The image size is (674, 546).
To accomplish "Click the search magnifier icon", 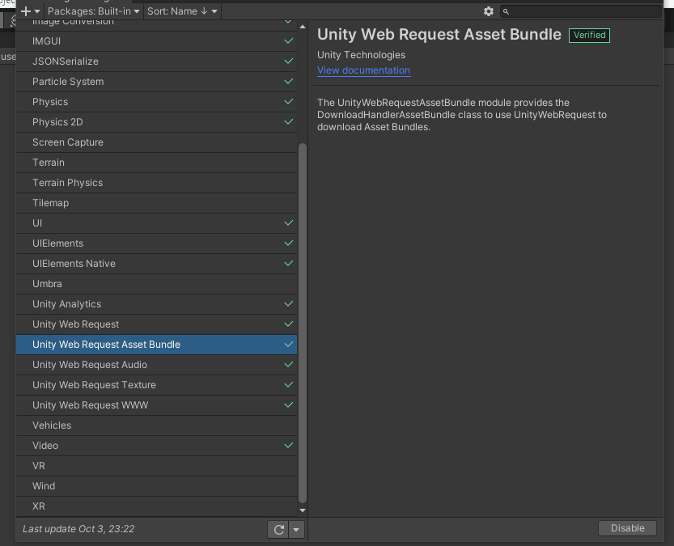I will pyautogui.click(x=506, y=12).
